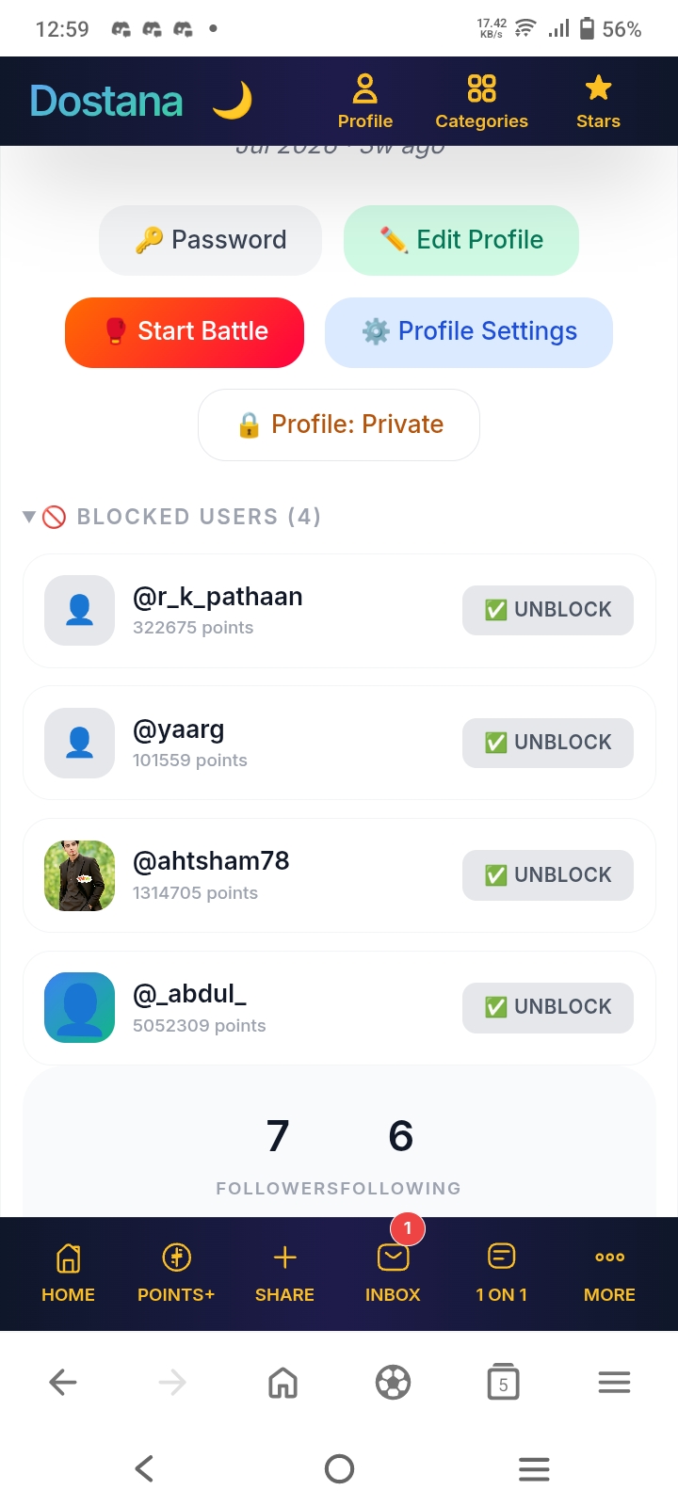Go to HOME in bottom bar
The width and height of the screenshot is (678, 1506).
coord(68,1274)
